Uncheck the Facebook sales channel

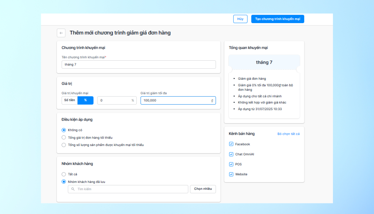231,144
